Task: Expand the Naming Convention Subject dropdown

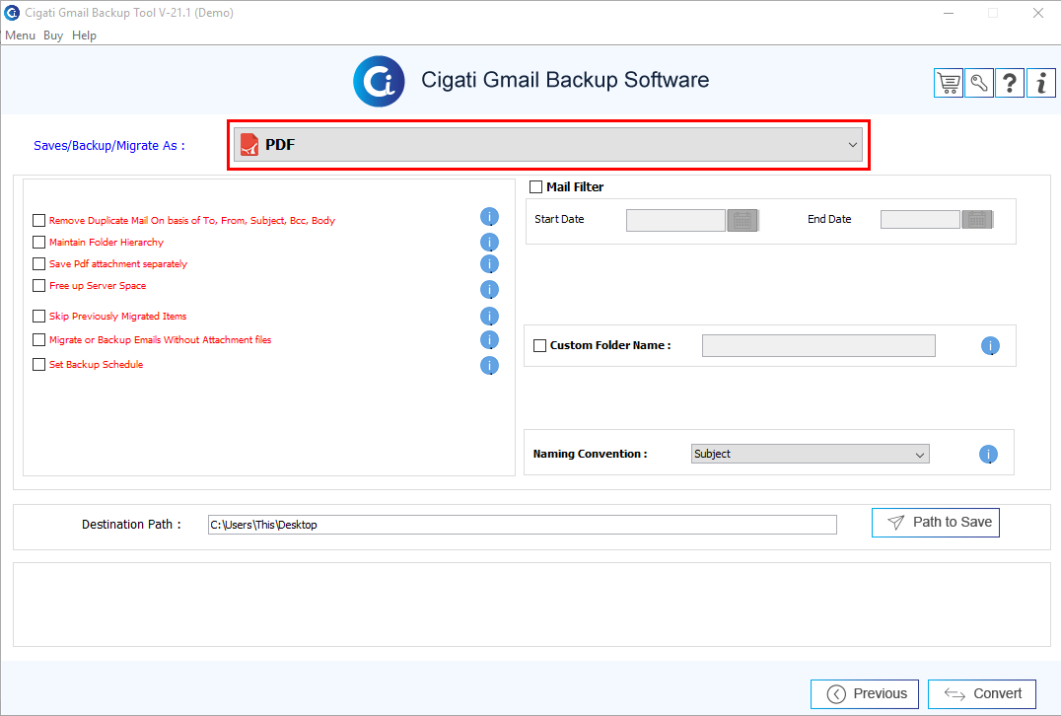Action: click(810, 454)
